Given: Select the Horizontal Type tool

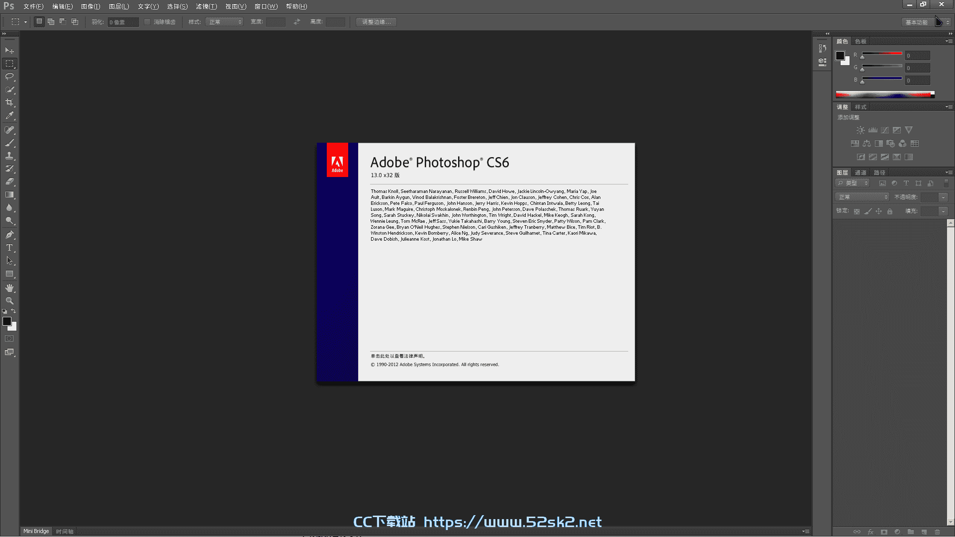Looking at the screenshot, I should coord(9,248).
